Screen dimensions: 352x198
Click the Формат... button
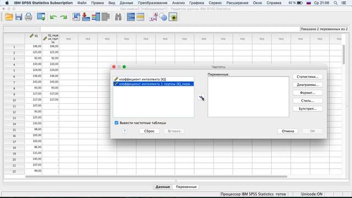pyautogui.click(x=307, y=93)
